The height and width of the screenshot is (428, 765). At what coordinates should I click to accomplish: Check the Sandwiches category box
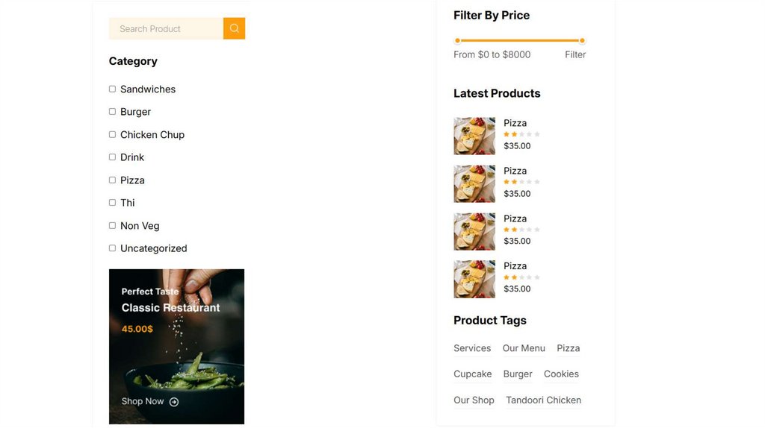click(x=113, y=89)
